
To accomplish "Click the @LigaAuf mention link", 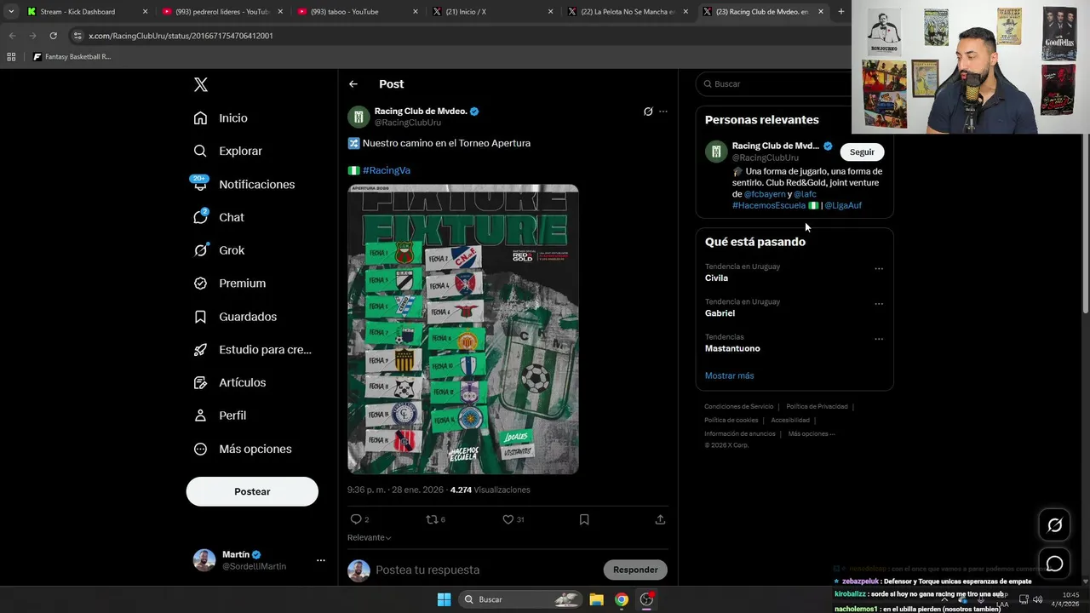I will tap(843, 205).
